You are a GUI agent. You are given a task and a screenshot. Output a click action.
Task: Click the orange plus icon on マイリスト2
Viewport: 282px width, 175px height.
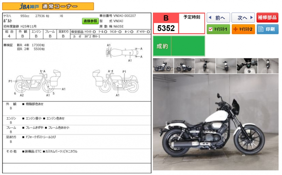pyautogui.click(x=235, y=29)
